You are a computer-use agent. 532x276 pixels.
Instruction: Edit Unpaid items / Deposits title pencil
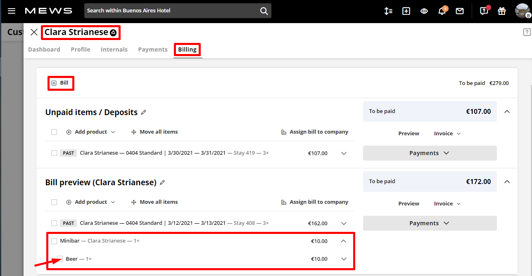pyautogui.click(x=144, y=112)
